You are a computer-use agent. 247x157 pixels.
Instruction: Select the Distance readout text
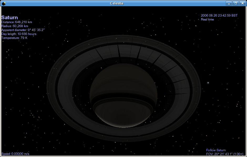tap(17, 22)
